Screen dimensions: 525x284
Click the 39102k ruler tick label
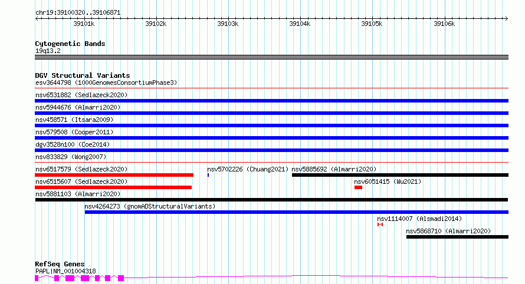(x=156, y=24)
